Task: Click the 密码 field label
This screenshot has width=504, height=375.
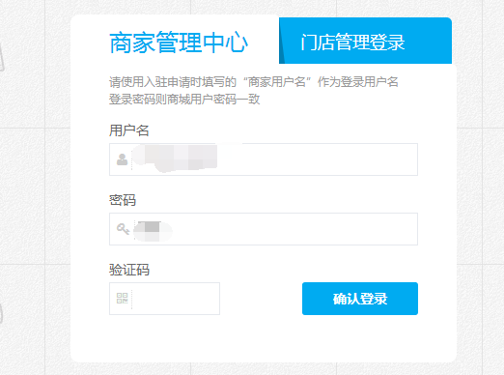Action: (123, 200)
